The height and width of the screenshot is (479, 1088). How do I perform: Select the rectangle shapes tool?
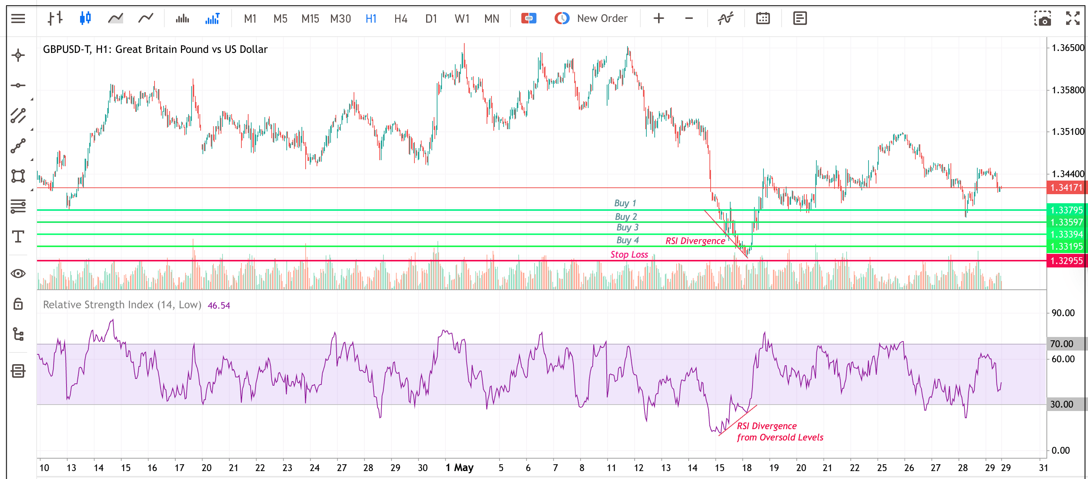coord(18,176)
